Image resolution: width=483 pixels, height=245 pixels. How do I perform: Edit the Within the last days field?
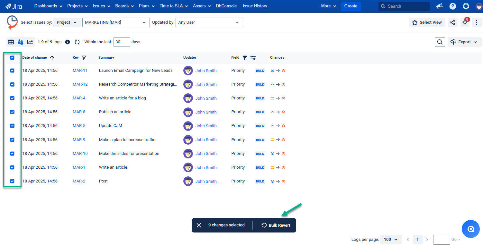pos(122,42)
